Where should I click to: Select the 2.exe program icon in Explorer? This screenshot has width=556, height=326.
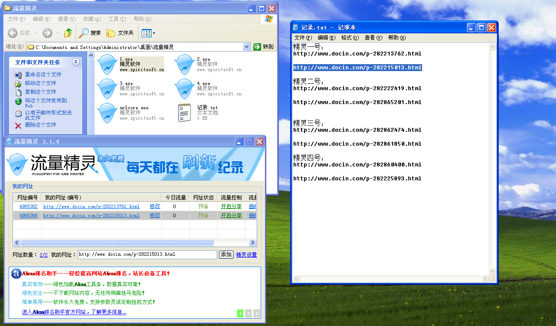pos(184,64)
